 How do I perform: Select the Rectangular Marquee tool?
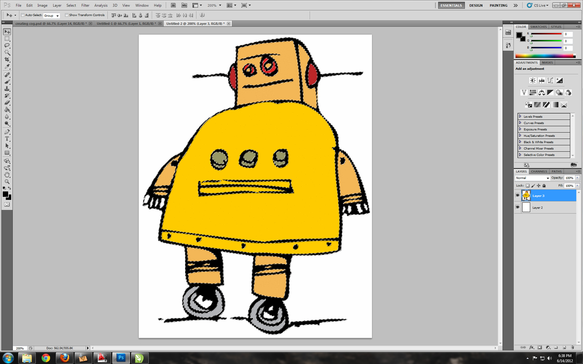(x=7, y=39)
